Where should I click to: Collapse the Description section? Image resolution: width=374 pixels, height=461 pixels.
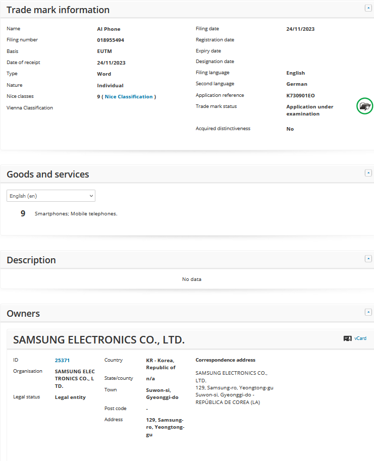point(368,258)
